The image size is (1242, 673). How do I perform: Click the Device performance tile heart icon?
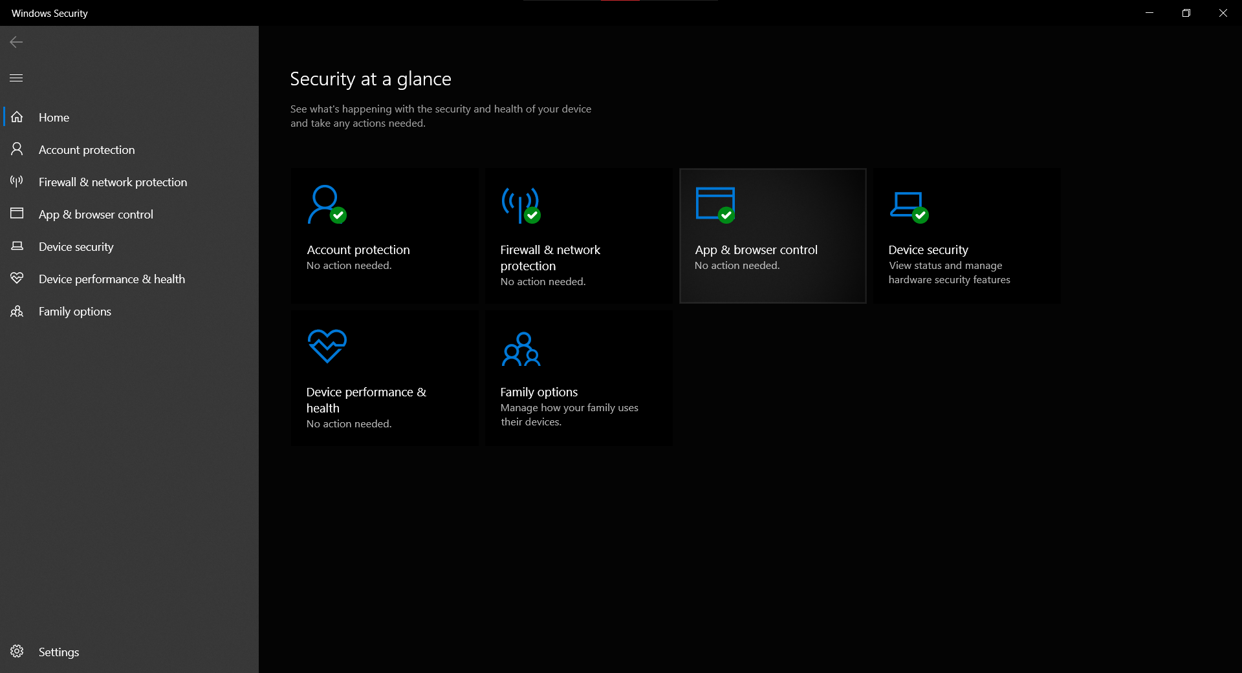point(327,346)
